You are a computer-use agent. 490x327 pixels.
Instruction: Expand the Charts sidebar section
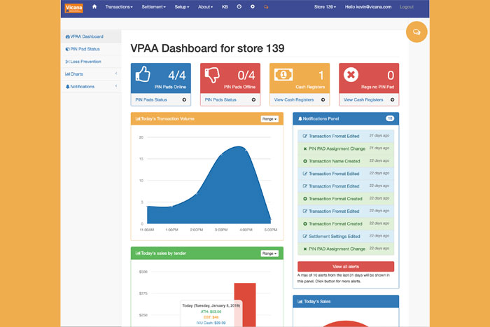click(91, 74)
